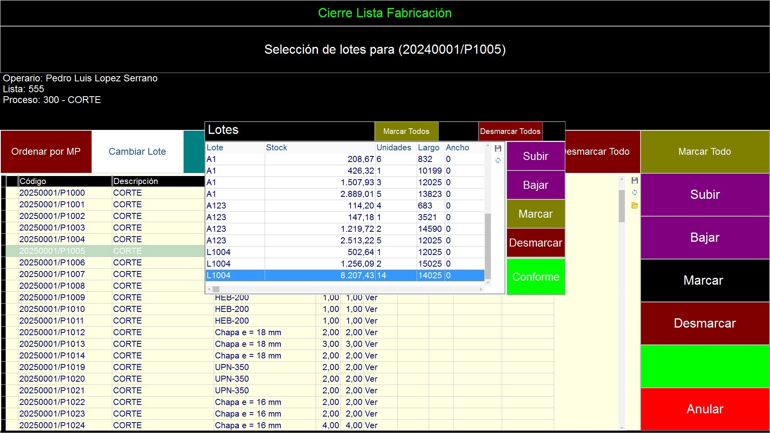770x433 pixels.
Task: Click save icon in Lotes popup grid
Action: click(x=498, y=149)
